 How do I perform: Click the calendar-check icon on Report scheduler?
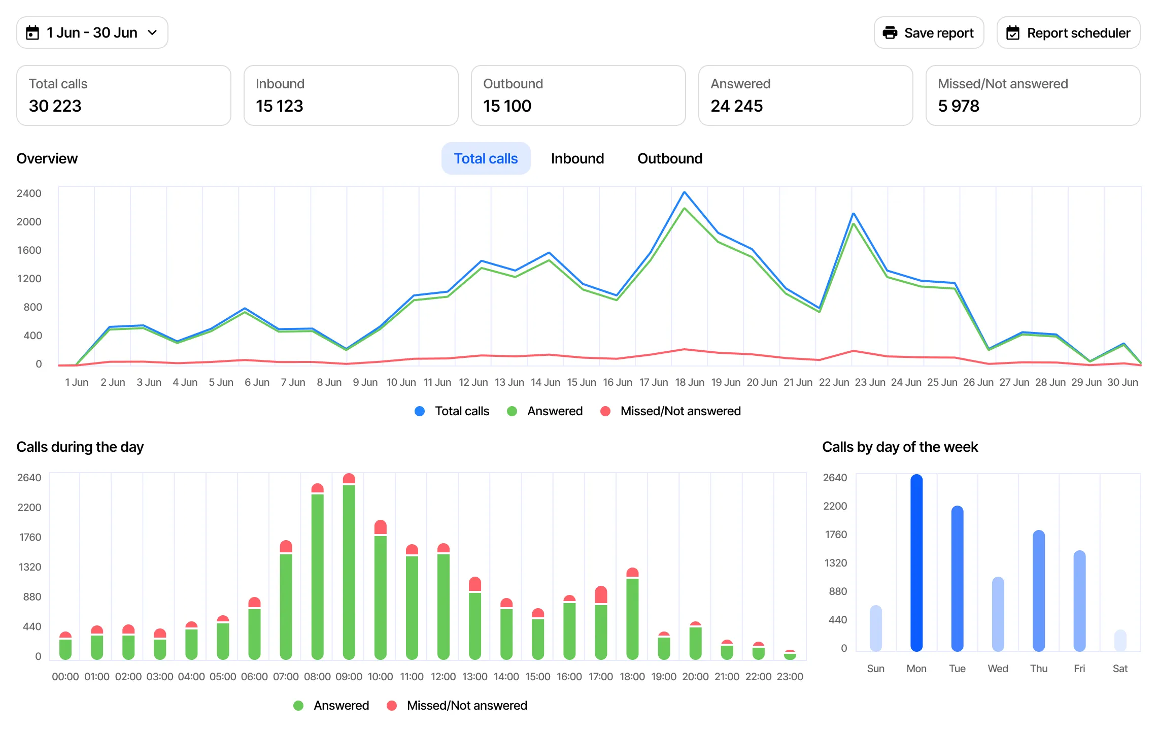click(x=1013, y=33)
